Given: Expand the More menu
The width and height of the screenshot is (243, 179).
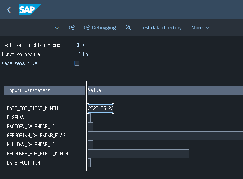Looking at the screenshot, I should pyautogui.click(x=200, y=28).
